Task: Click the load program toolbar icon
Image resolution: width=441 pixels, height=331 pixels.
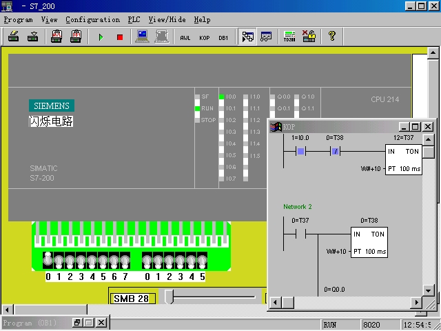Action: [x=32, y=37]
